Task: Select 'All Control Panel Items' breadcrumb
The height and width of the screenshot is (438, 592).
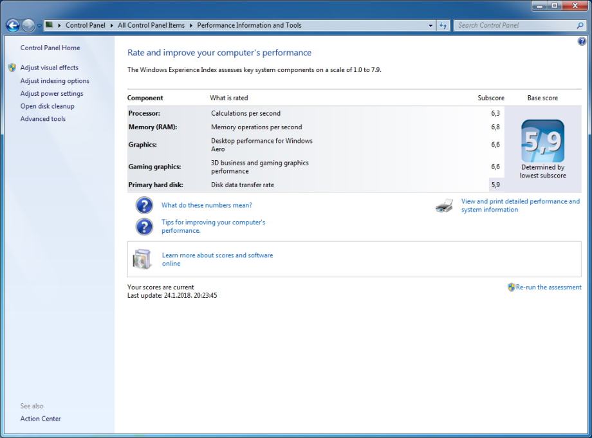Action: [x=151, y=26]
